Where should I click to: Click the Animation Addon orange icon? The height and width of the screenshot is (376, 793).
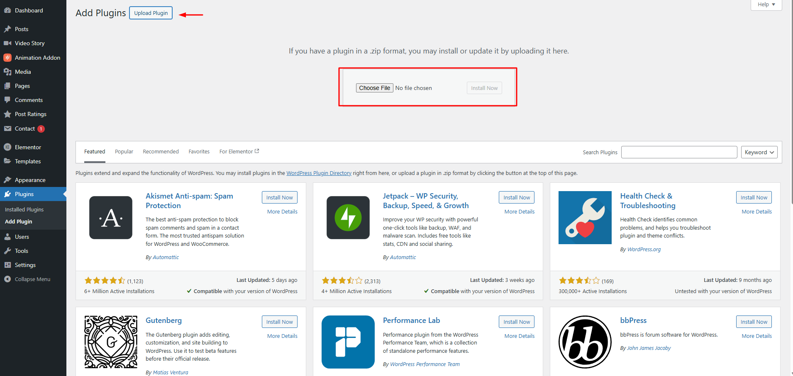7,58
